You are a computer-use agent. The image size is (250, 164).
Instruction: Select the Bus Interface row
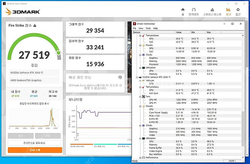click(x=187, y=154)
